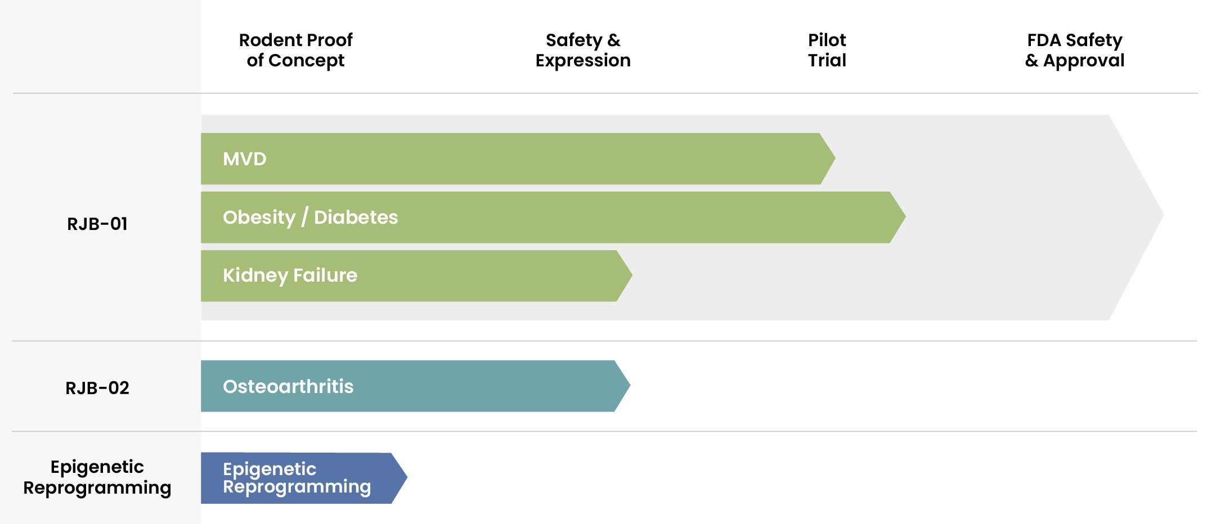Click the arrow tip of Osteoarthritis bar
Screen dimensions: 1207x524
(622, 386)
